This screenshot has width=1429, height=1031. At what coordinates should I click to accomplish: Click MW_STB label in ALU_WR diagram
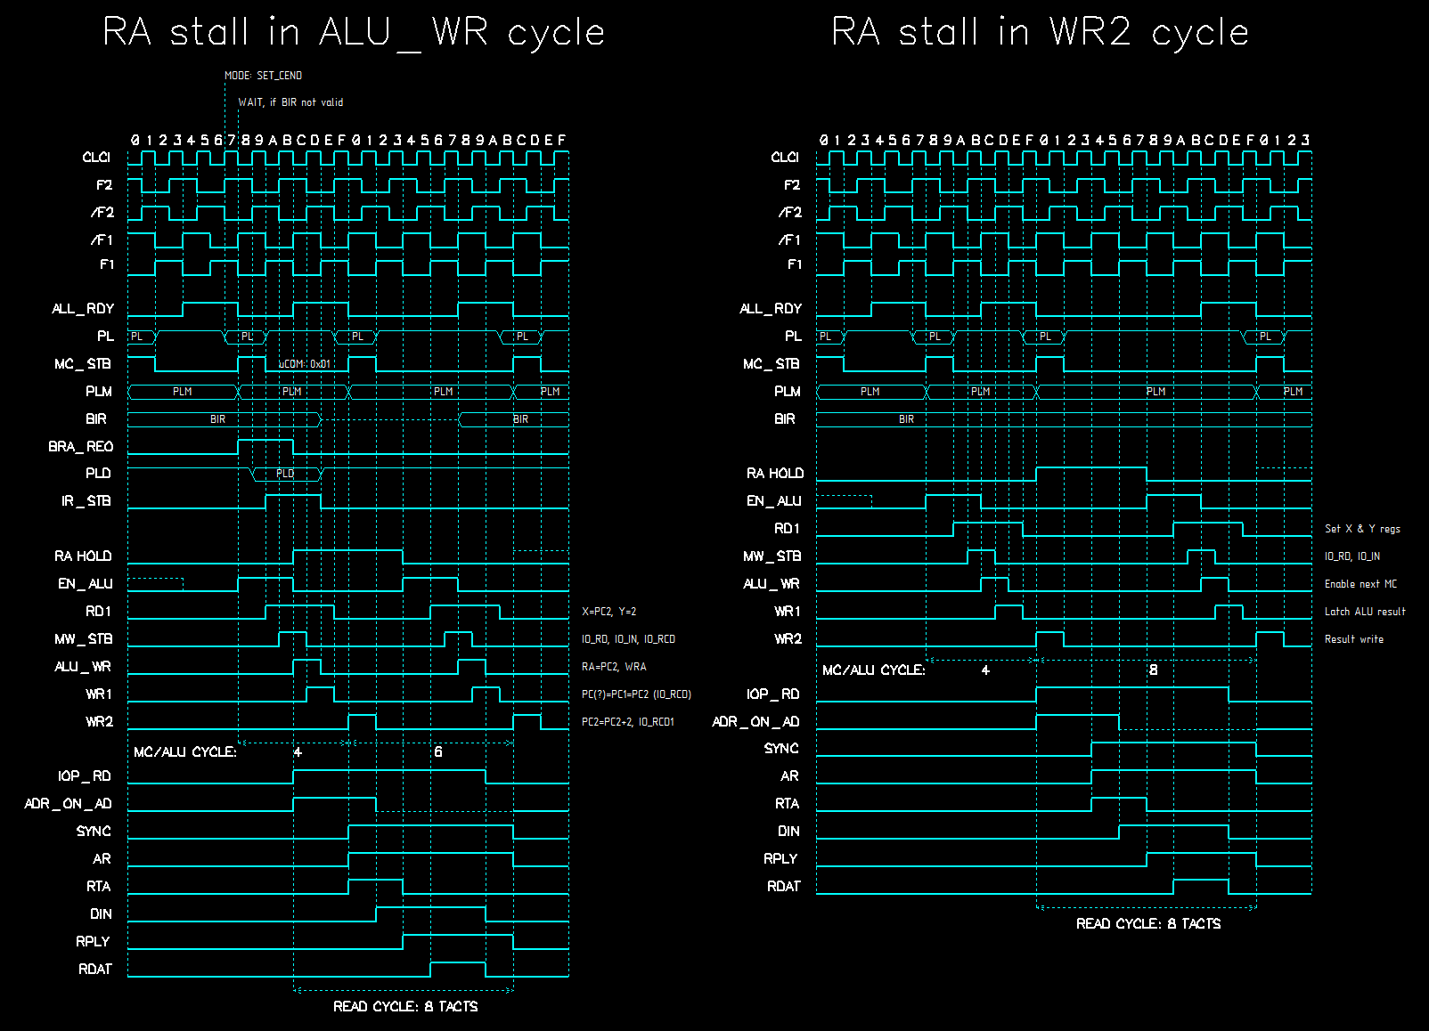(84, 639)
